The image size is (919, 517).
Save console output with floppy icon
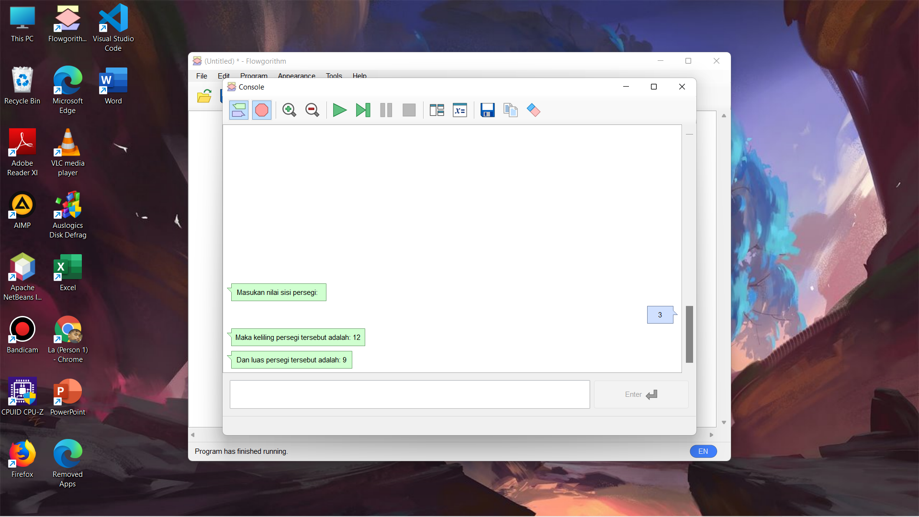point(487,110)
